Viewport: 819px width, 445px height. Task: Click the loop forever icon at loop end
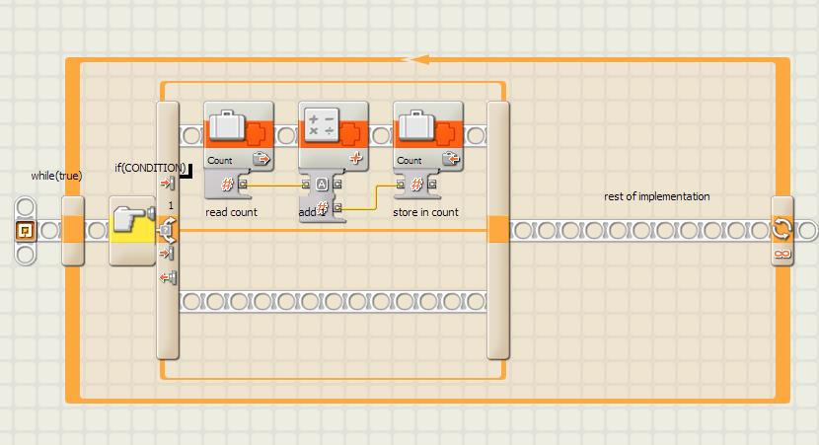click(782, 230)
